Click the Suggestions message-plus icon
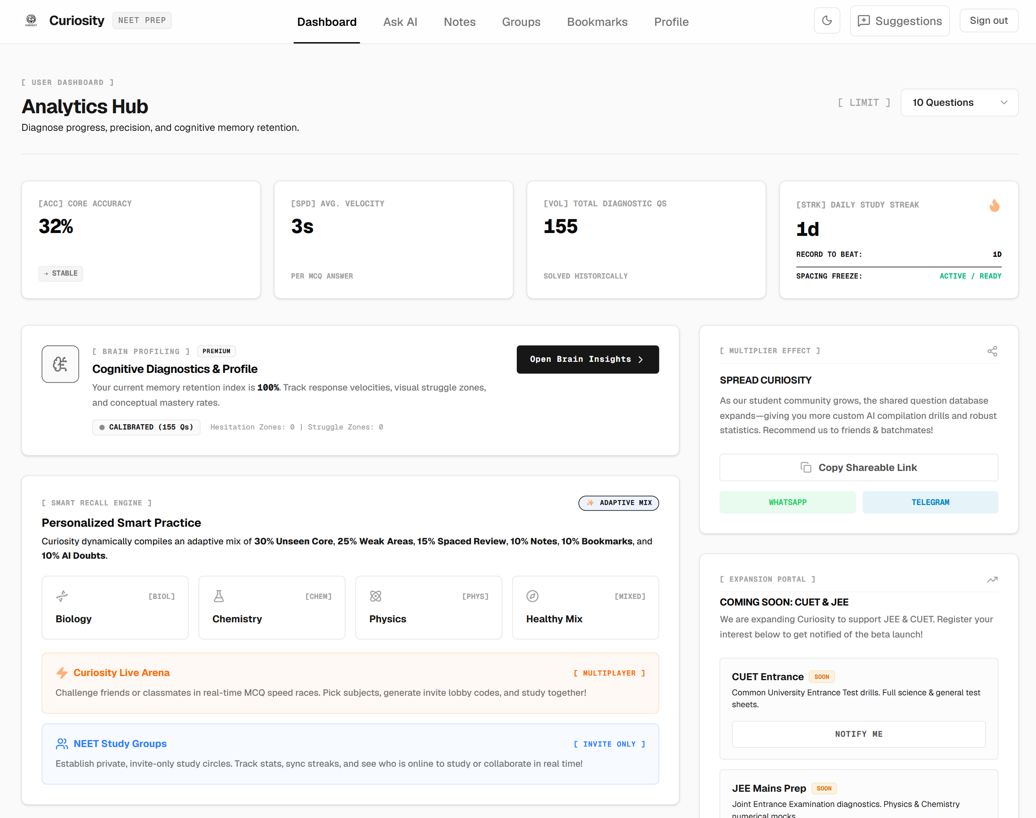The width and height of the screenshot is (1036, 818). click(863, 21)
